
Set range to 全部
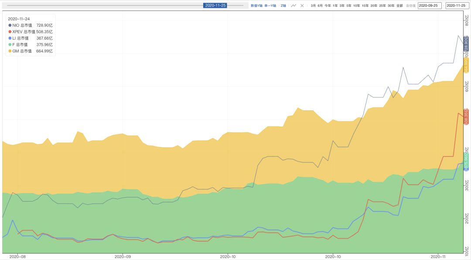(x=399, y=6)
